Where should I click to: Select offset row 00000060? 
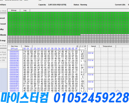coord(14,65)
